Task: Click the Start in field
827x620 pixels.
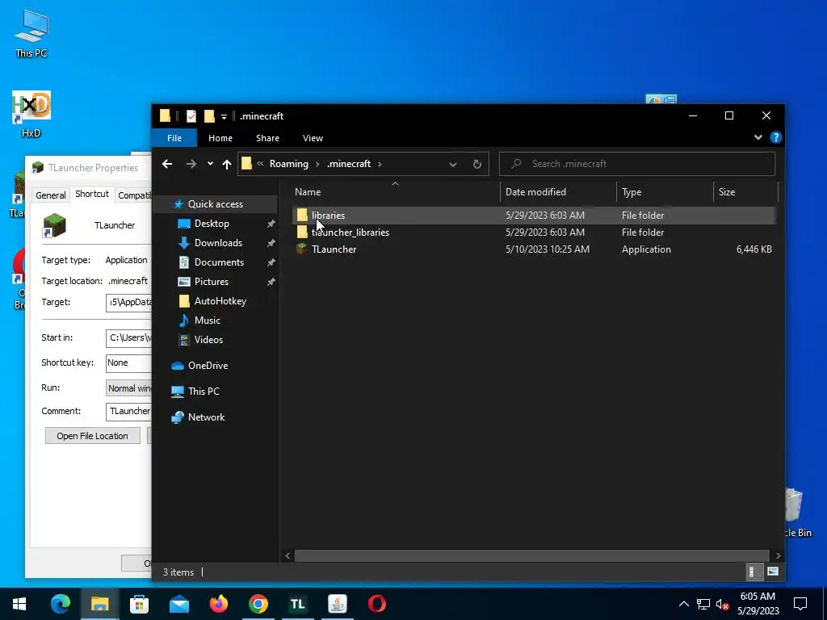Action: coord(129,337)
